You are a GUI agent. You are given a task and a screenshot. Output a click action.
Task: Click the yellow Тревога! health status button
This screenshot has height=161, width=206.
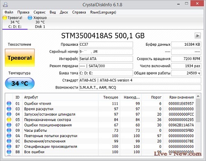(x=20, y=58)
